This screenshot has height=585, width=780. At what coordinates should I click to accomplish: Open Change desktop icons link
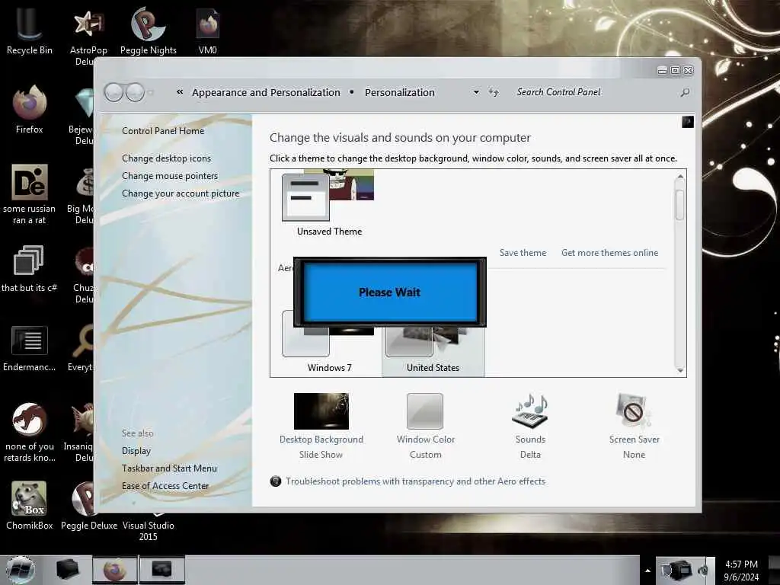pyautogui.click(x=166, y=158)
